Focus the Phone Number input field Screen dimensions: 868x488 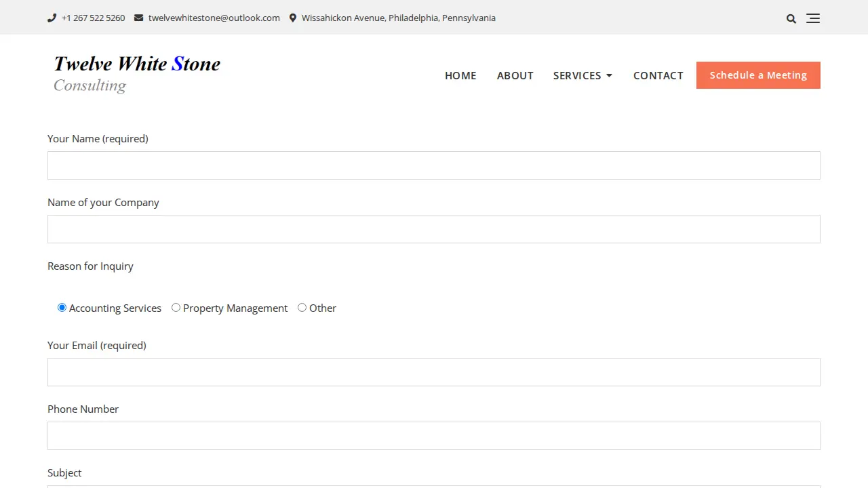[434, 436]
